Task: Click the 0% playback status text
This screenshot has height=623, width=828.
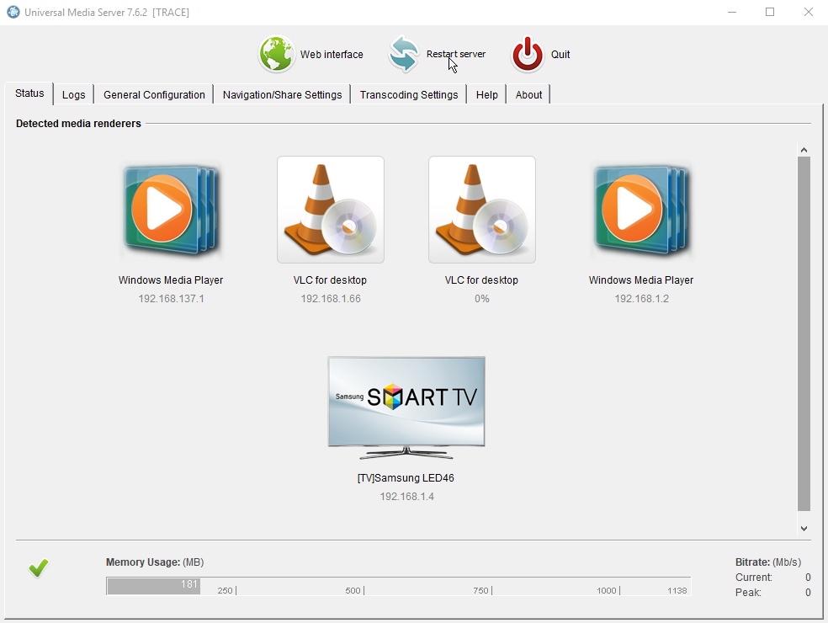Action: (481, 299)
